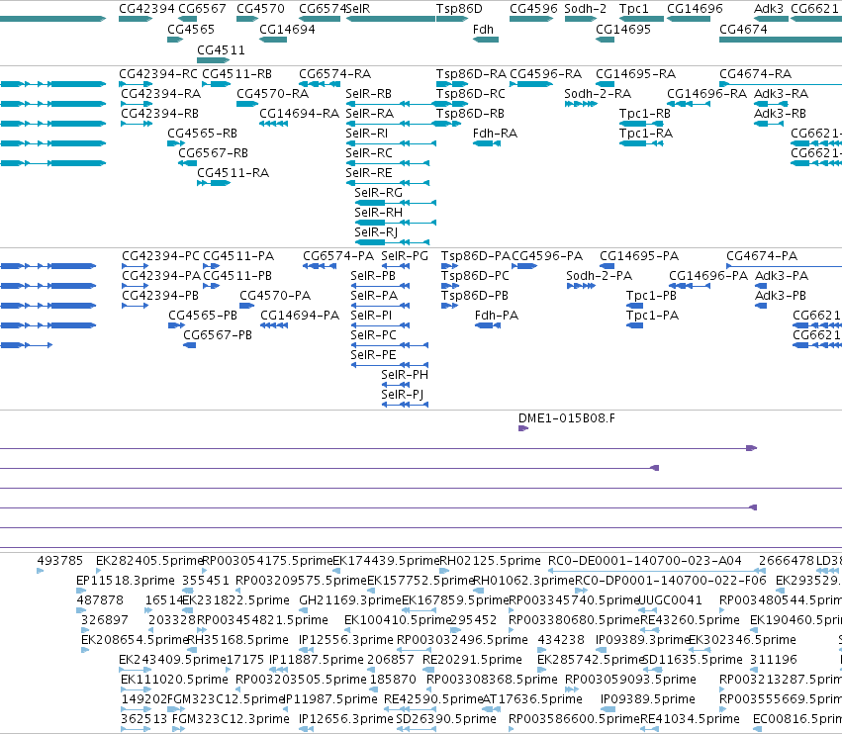Select the Tsp86D-RC transcript label
This screenshot has width=842, height=734.
470,94
